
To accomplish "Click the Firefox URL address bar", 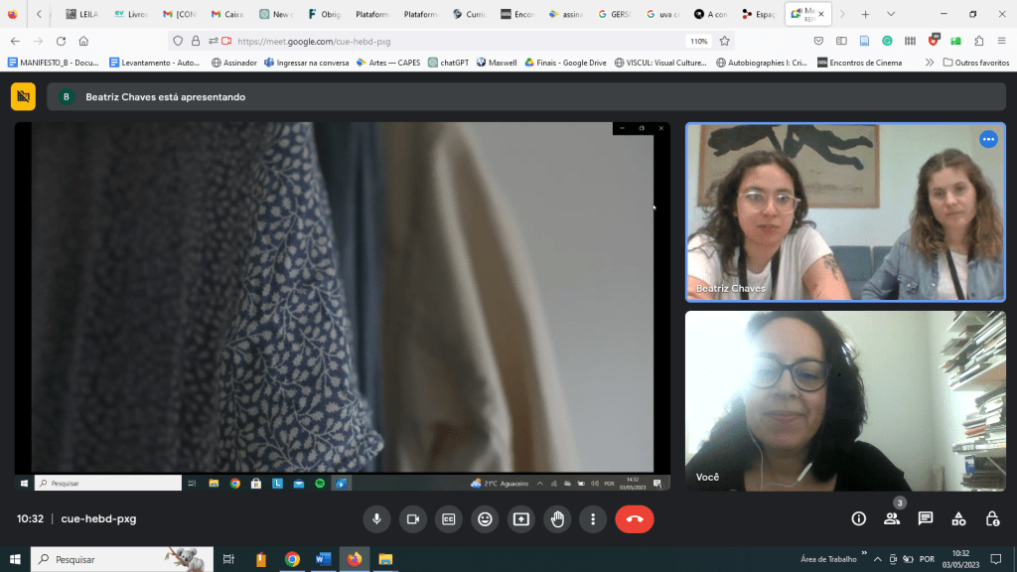I will [x=447, y=41].
